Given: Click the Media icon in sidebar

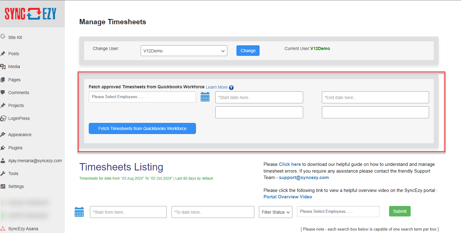Looking at the screenshot, I should coord(3,67).
